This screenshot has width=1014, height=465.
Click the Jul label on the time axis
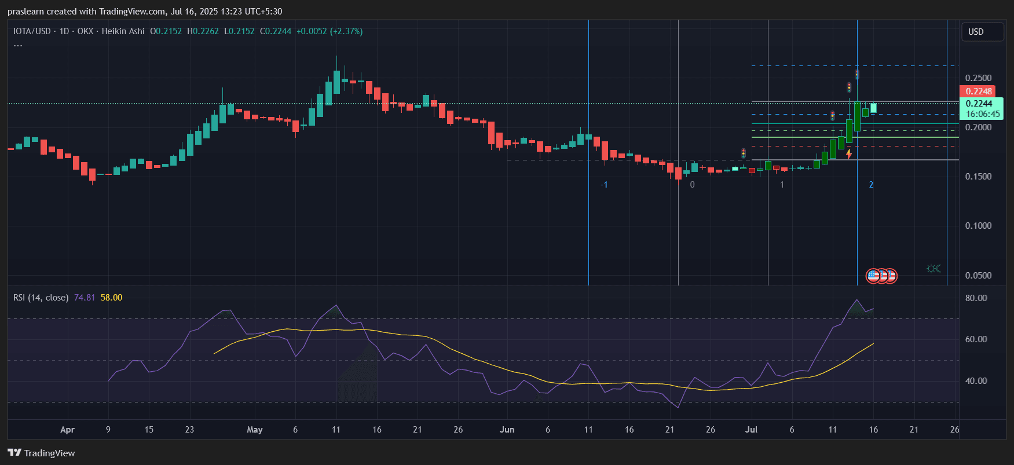751,430
